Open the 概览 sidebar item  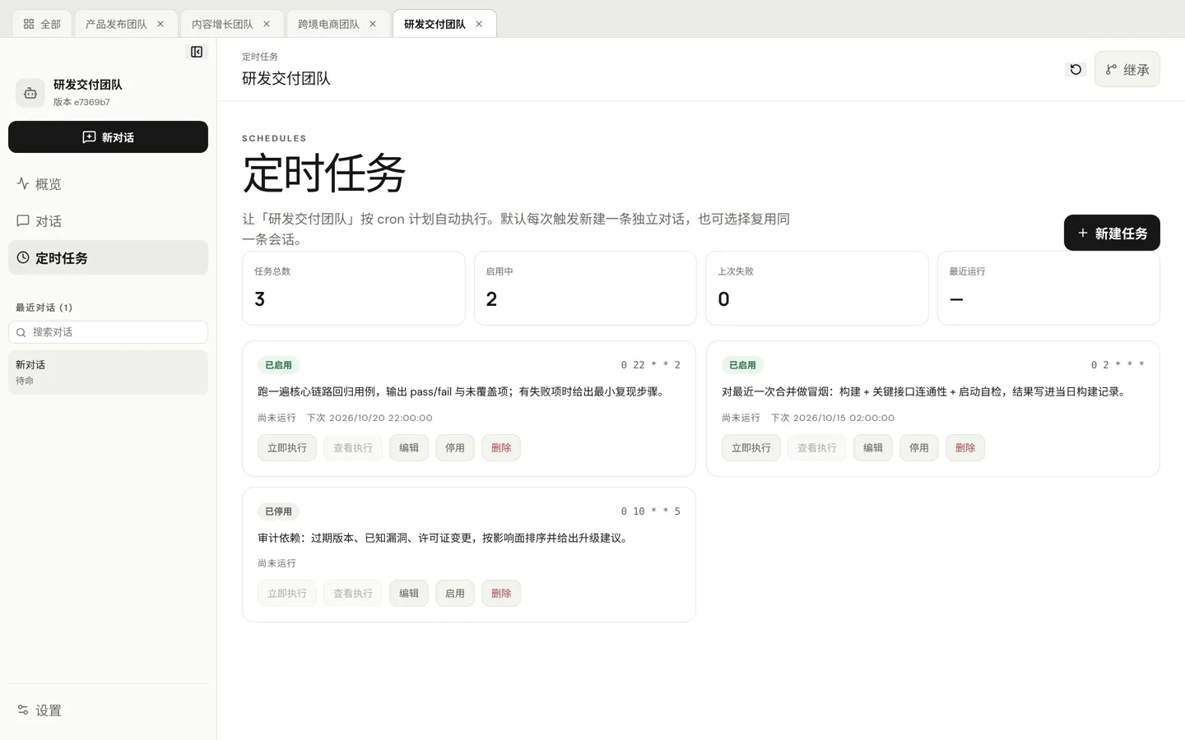tap(108, 184)
